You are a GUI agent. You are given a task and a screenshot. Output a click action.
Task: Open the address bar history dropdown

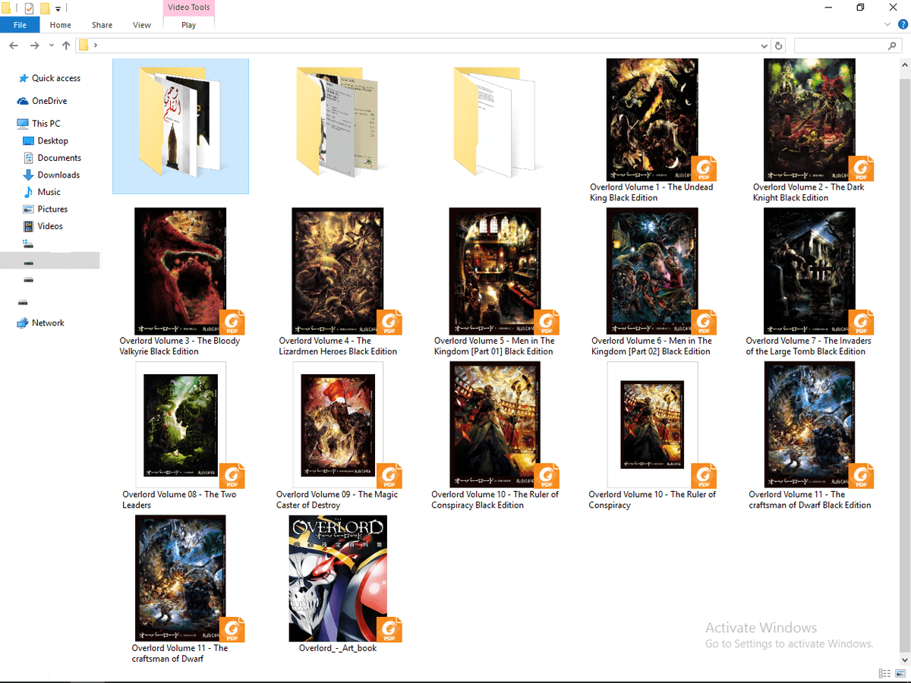pos(764,46)
